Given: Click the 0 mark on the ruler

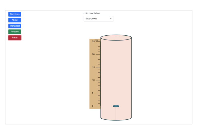Looking at the screenshot, I should pyautogui.click(x=93, y=106).
